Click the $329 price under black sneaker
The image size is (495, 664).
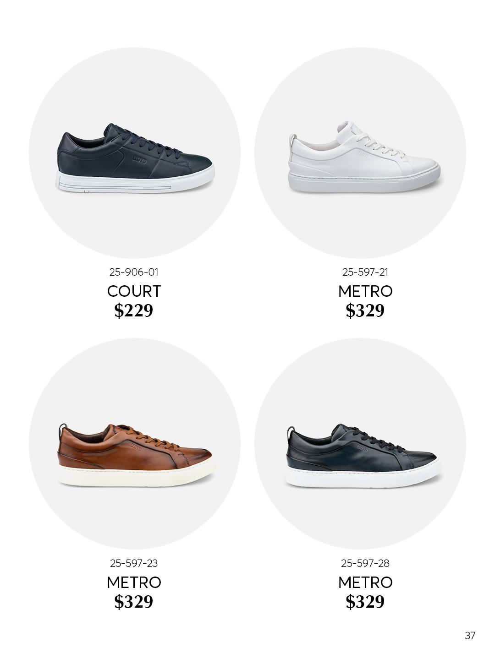[x=365, y=602]
